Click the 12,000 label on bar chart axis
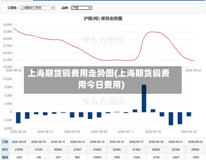The image size is (206, 160). point(7,79)
